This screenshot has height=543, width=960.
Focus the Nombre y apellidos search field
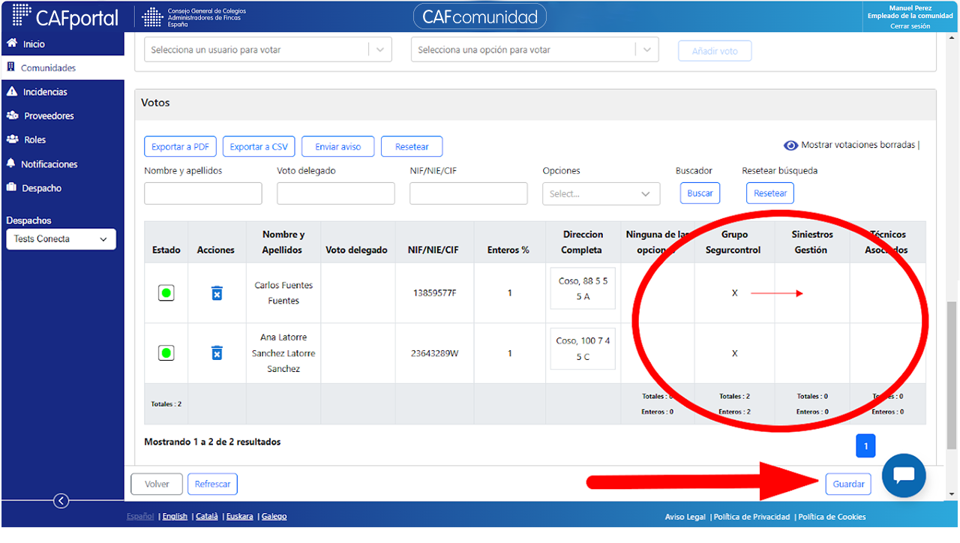[x=203, y=193]
